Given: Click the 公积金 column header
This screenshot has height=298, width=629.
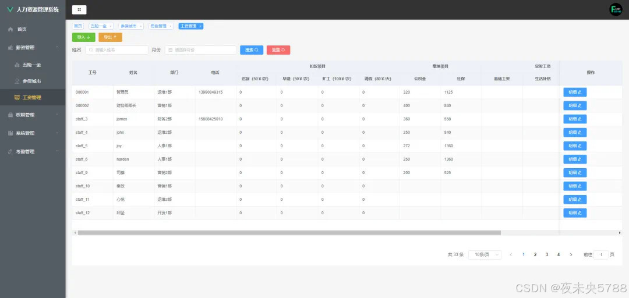Looking at the screenshot, I should 420,79.
